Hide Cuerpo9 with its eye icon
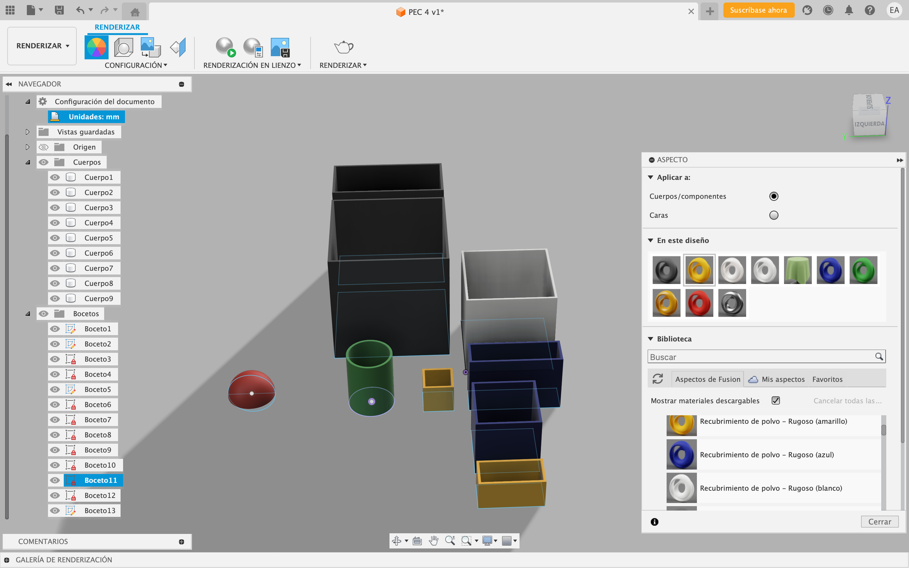This screenshot has width=909, height=568. [55, 298]
